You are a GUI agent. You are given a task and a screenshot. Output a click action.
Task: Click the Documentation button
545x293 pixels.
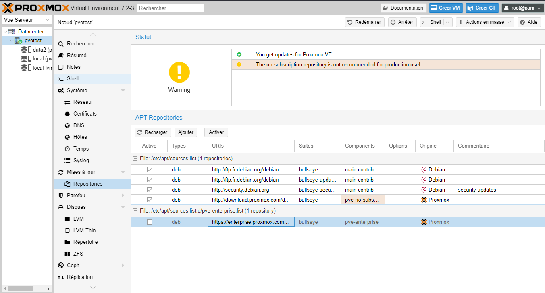404,8
